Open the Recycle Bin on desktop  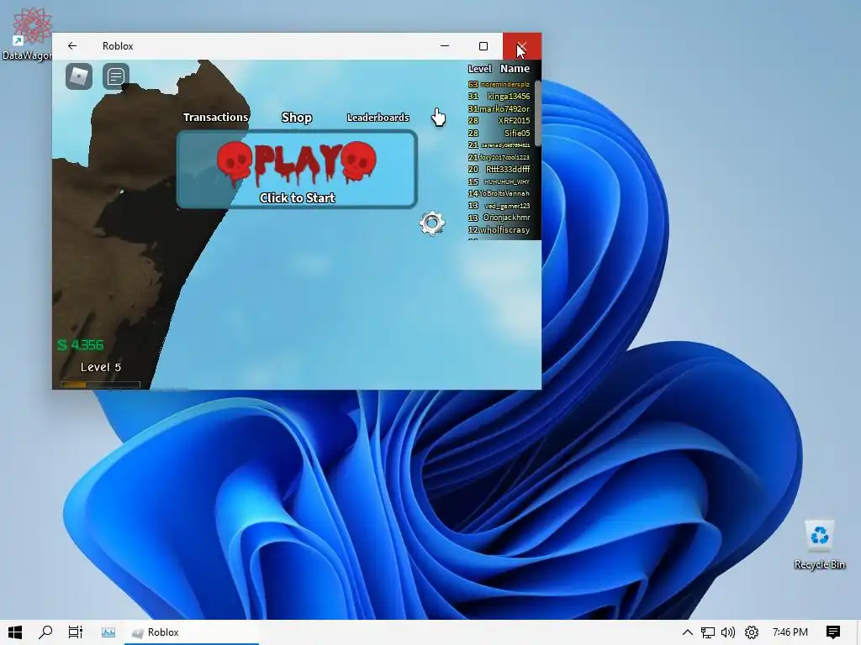[x=819, y=544]
